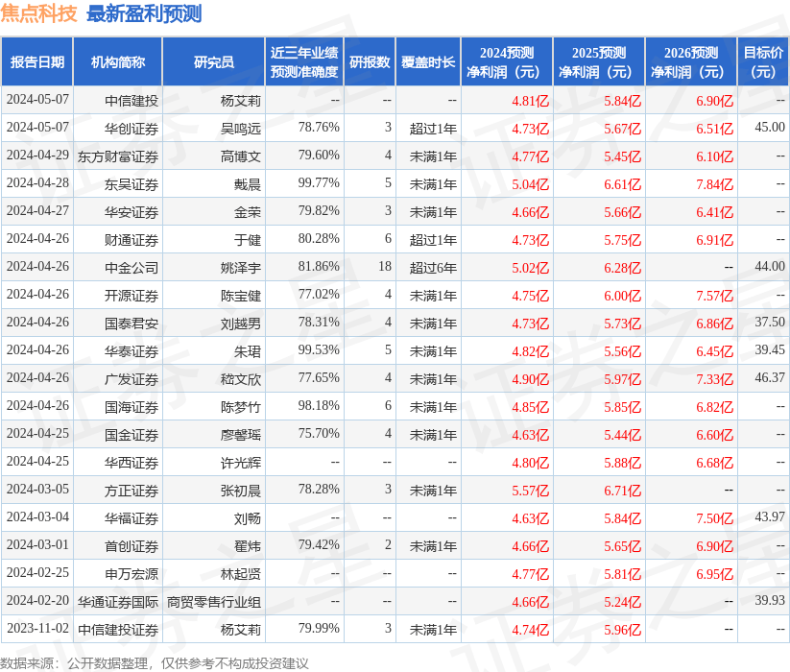Click 7.33亿 2026 forecast for 广发证券
The image size is (790, 672).
(x=714, y=379)
